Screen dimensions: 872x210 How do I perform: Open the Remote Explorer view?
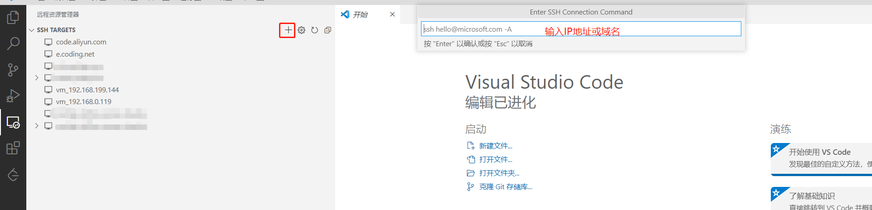coord(13,122)
